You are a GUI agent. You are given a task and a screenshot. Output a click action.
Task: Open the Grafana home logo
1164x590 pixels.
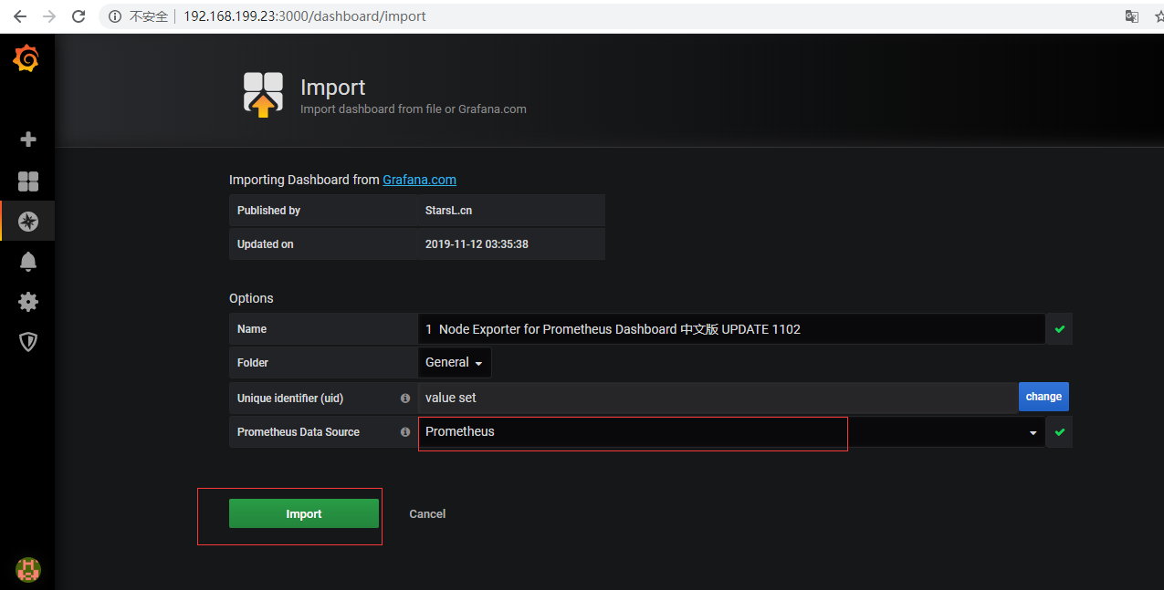[26, 59]
